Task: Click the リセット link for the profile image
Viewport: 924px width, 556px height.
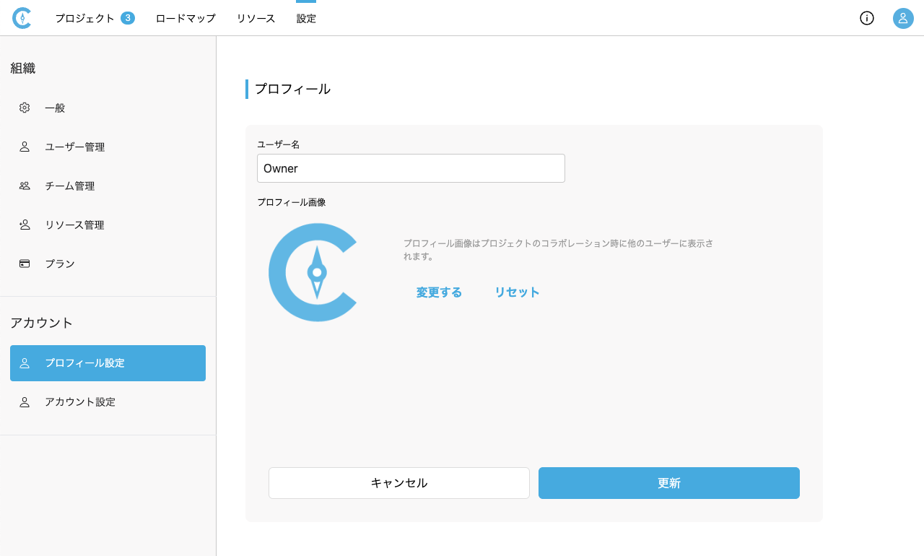Action: [517, 292]
